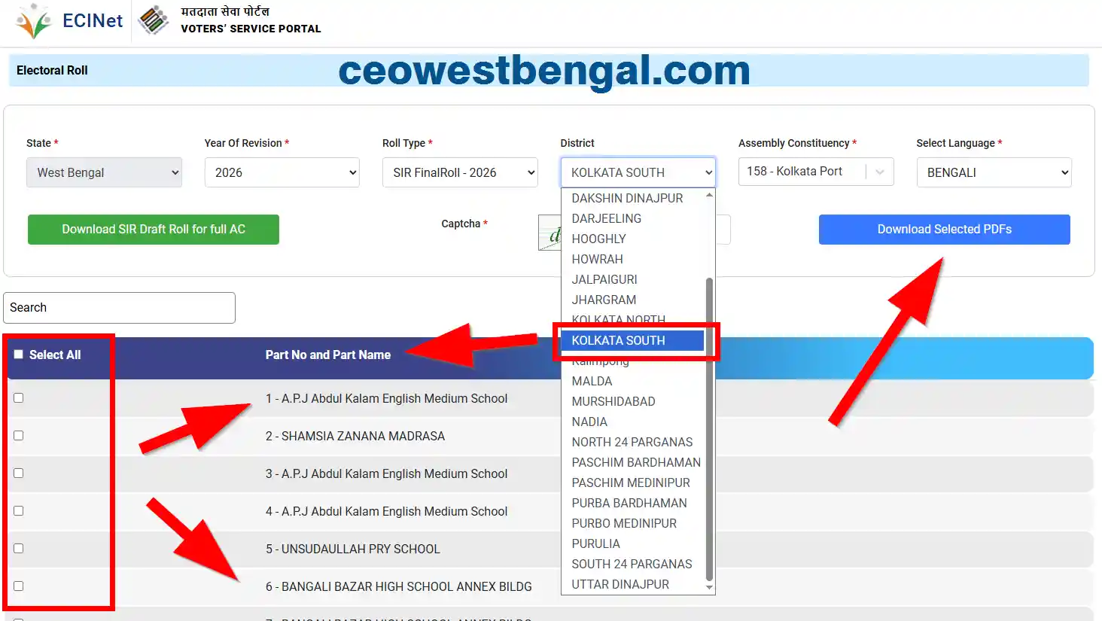Click the Voters' Service Portal emblem icon
The width and height of the screenshot is (1102, 621).
[x=154, y=20]
